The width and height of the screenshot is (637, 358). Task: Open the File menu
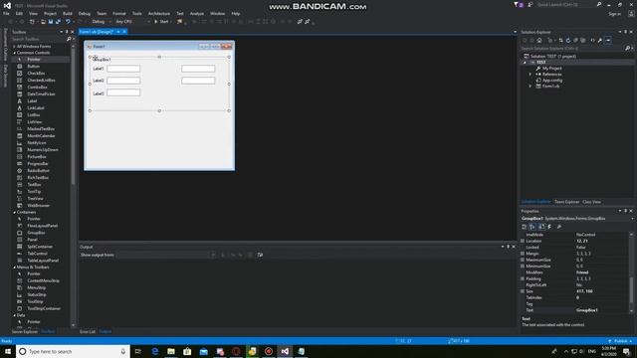point(6,13)
